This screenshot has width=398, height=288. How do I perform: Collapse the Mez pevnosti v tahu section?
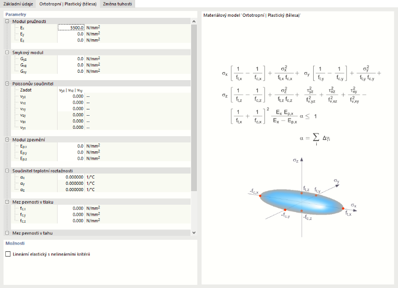(x=7, y=233)
